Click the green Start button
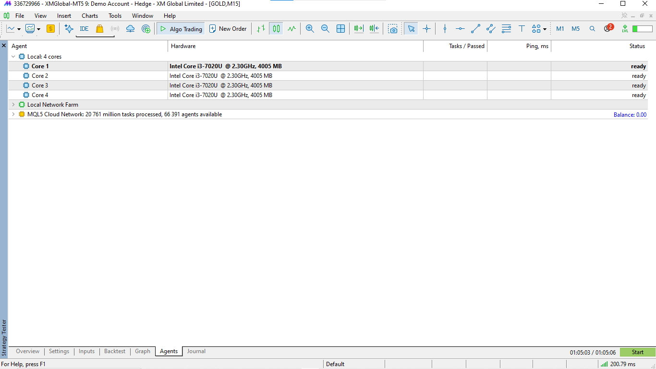 pos(637,352)
